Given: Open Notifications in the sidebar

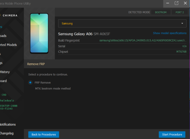Looking at the screenshot, I should point(8,125).
